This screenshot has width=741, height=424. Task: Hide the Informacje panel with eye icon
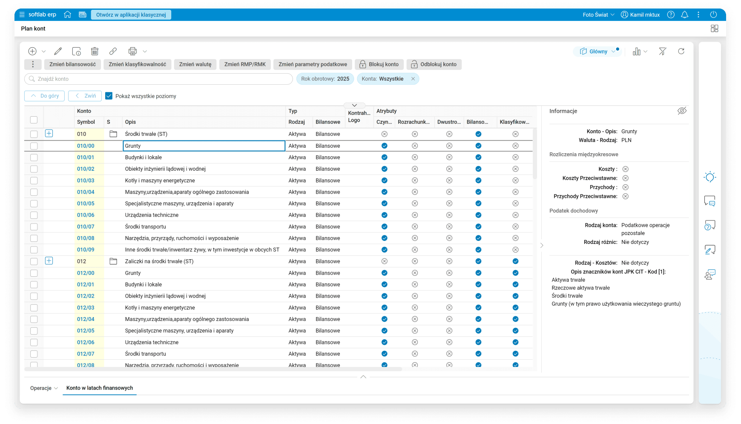pyautogui.click(x=682, y=111)
